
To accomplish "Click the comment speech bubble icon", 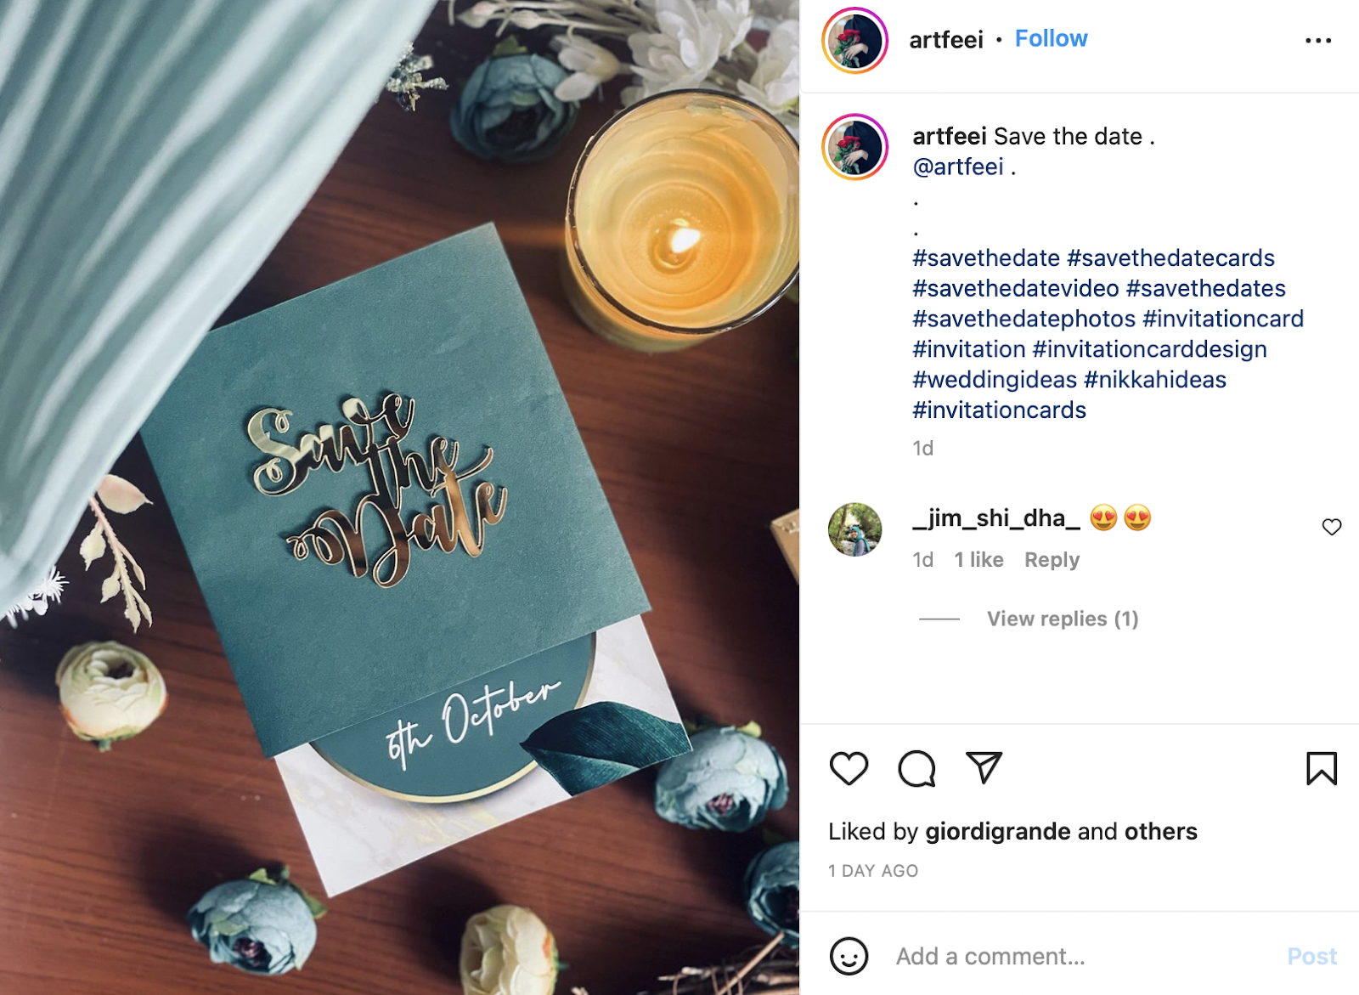I will (x=916, y=768).
